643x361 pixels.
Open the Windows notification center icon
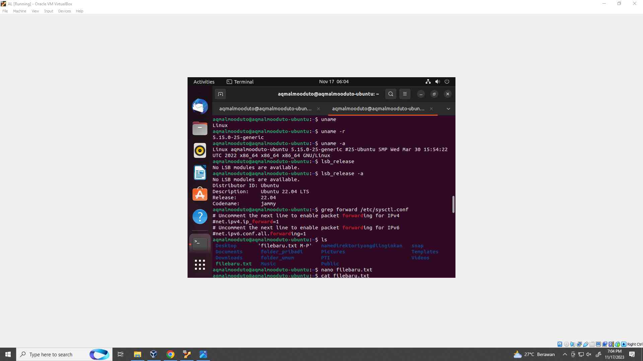pos(632,354)
